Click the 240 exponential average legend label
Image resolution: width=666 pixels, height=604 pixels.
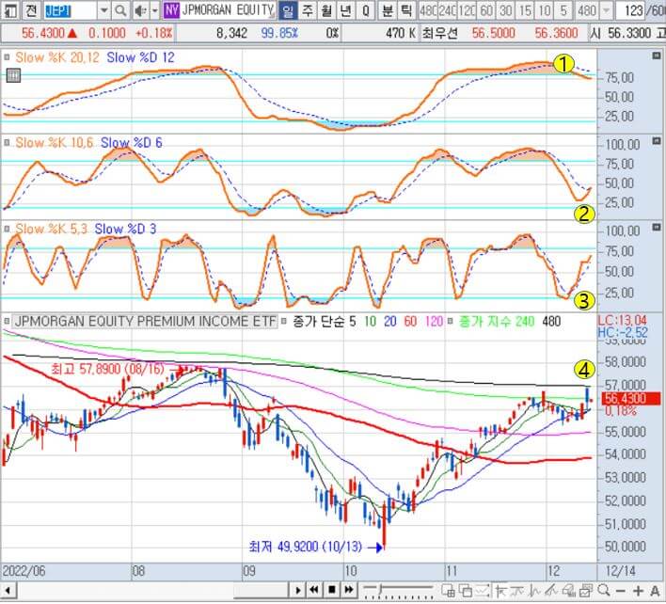(x=525, y=322)
